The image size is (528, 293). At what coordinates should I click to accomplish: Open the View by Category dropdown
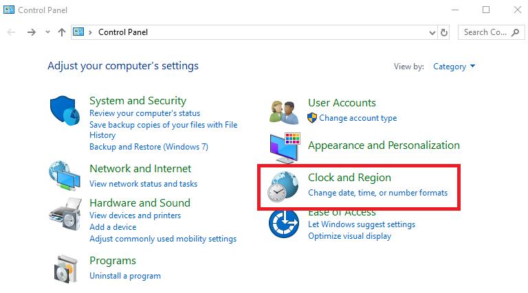click(454, 67)
